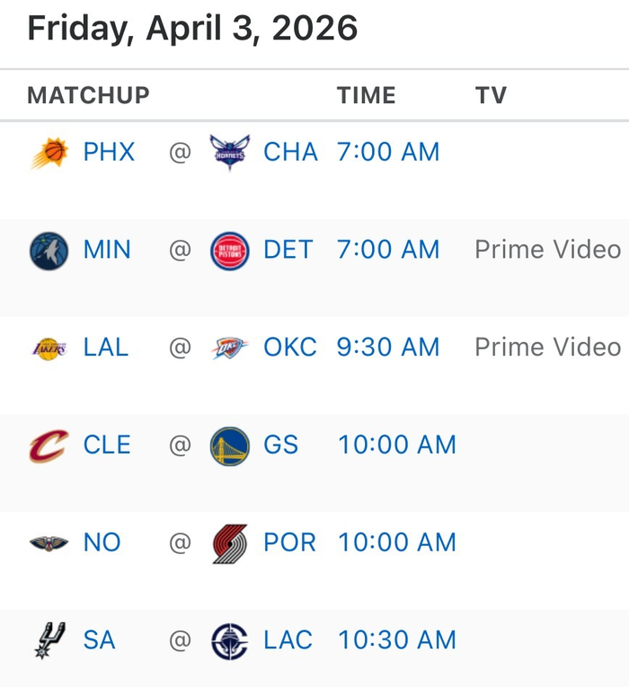Open the Lakers team logo
Image resolution: width=629 pixels, height=687 pixels.
(x=49, y=348)
